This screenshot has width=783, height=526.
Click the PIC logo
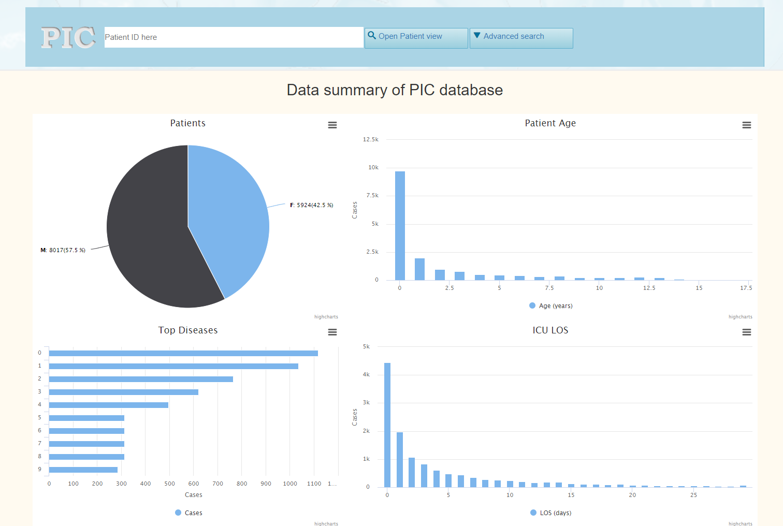(68, 38)
